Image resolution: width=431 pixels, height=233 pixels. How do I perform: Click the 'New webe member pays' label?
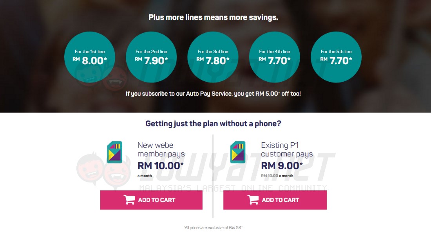pyautogui.click(x=161, y=149)
